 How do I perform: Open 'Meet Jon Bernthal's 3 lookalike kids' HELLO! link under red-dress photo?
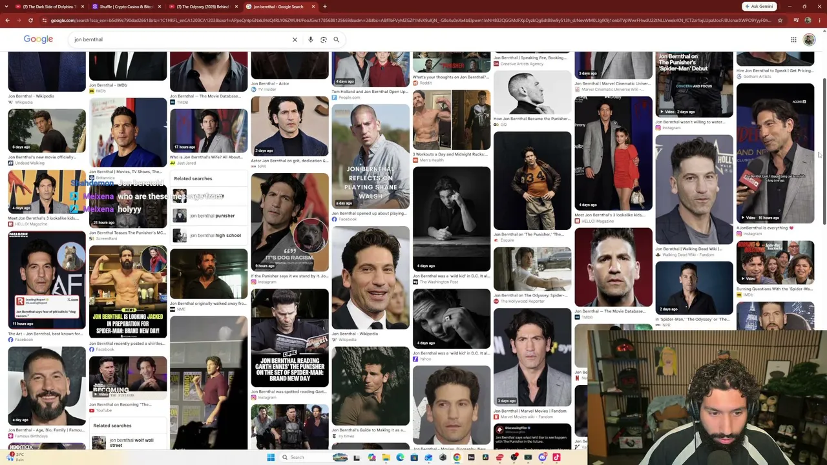coord(609,215)
